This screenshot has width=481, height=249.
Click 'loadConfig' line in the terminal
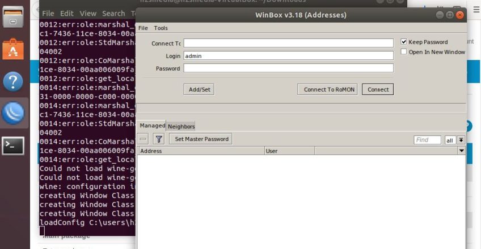tap(87, 222)
